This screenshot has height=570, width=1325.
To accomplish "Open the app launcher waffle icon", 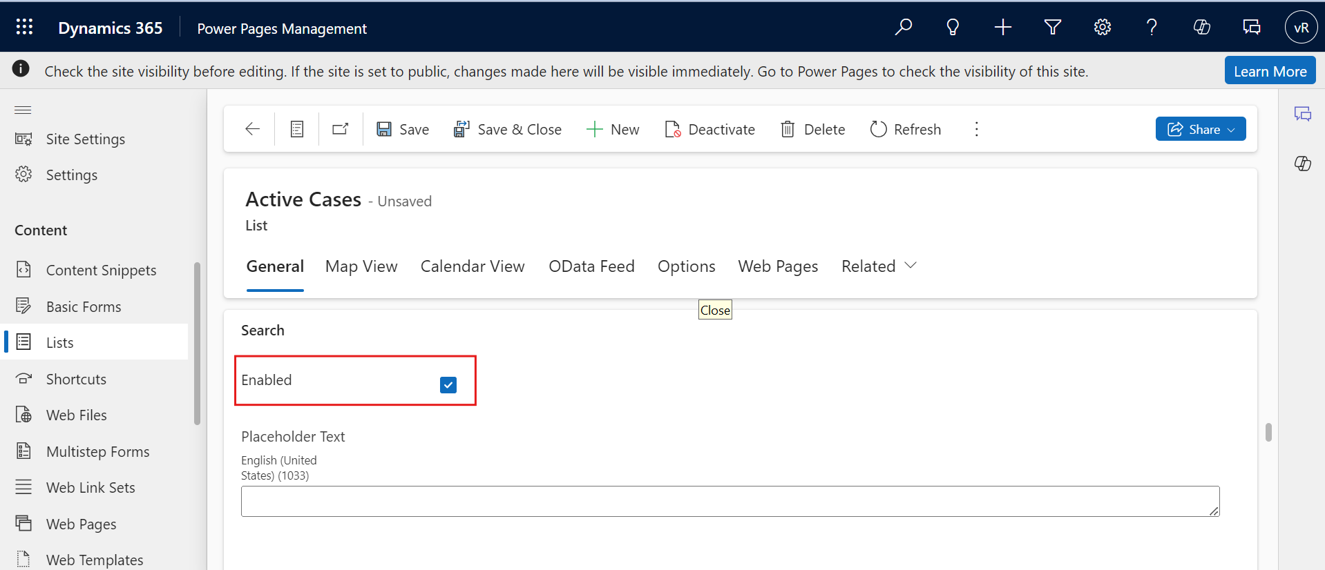I will [x=24, y=27].
